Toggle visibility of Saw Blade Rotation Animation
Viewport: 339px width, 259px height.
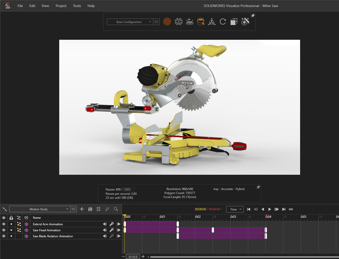(4, 236)
